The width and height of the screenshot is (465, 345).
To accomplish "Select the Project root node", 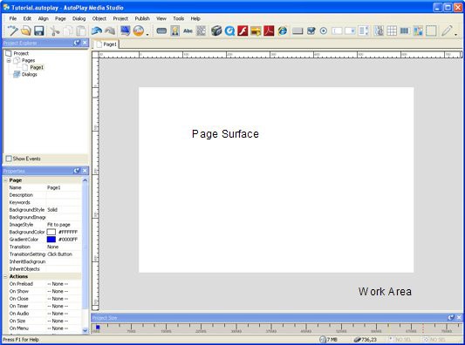I will point(21,53).
